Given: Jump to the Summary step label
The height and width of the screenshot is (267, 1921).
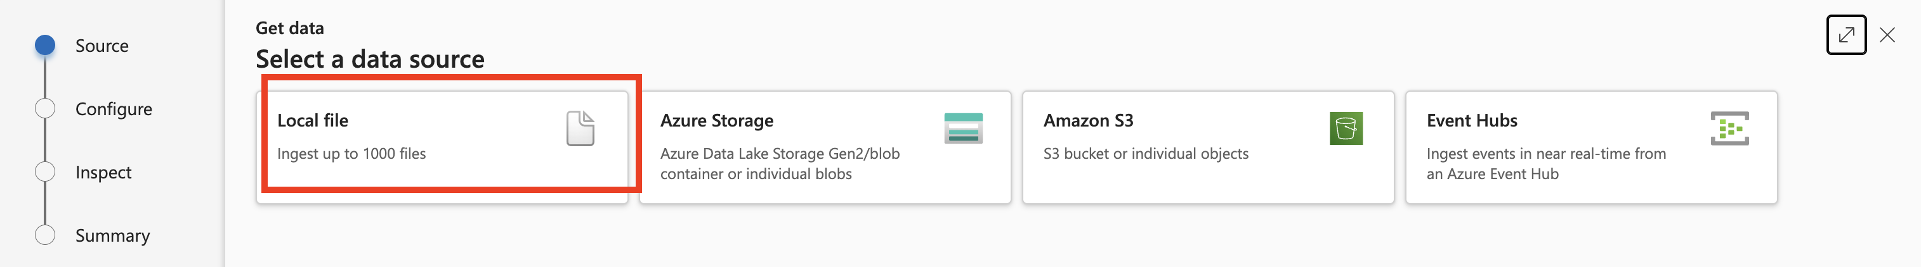Looking at the screenshot, I should pos(112,236).
